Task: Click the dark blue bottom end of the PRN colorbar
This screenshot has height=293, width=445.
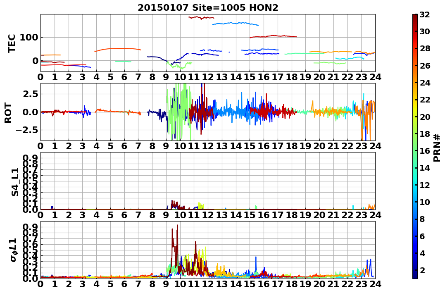Action: tap(415, 275)
